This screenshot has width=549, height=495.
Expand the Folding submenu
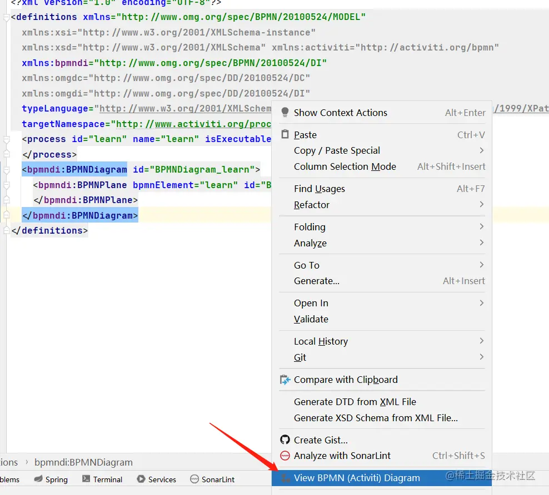point(481,226)
